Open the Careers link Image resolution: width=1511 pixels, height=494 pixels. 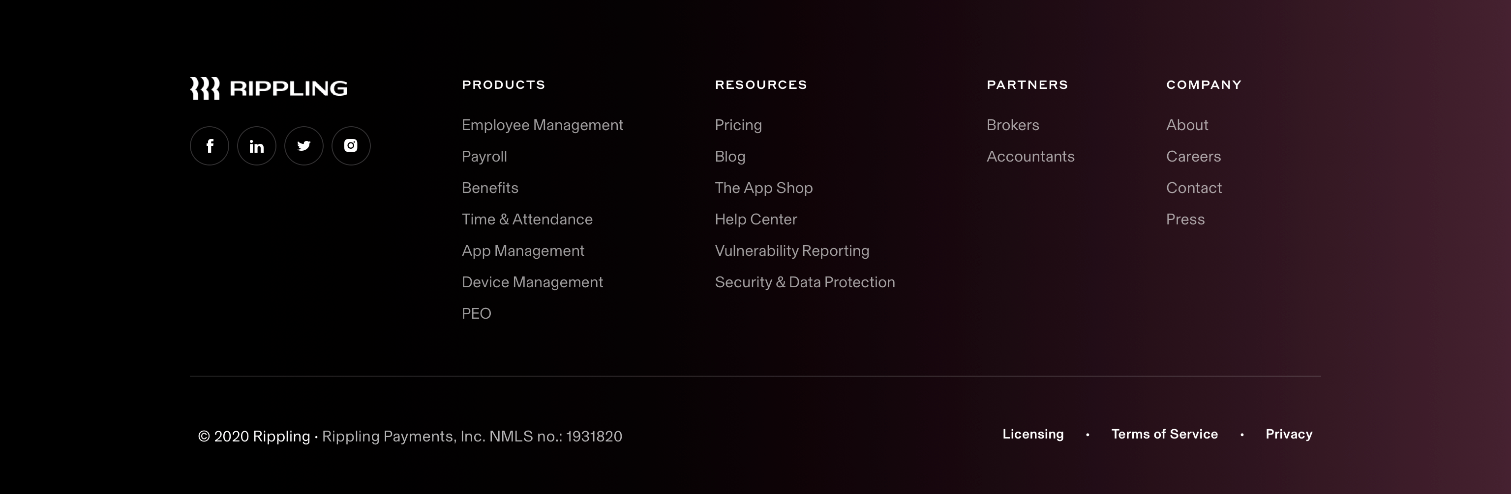(1193, 157)
